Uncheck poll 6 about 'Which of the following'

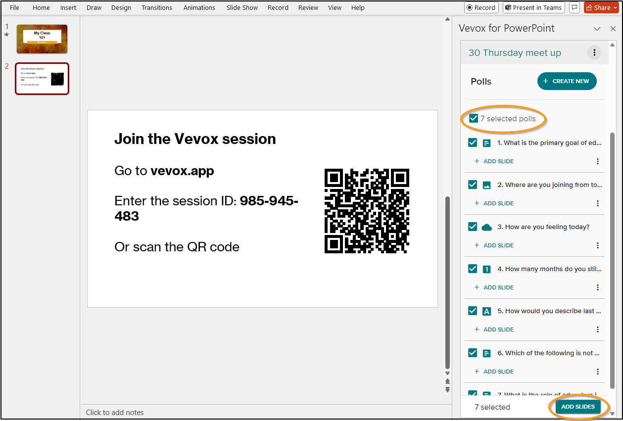click(x=473, y=353)
